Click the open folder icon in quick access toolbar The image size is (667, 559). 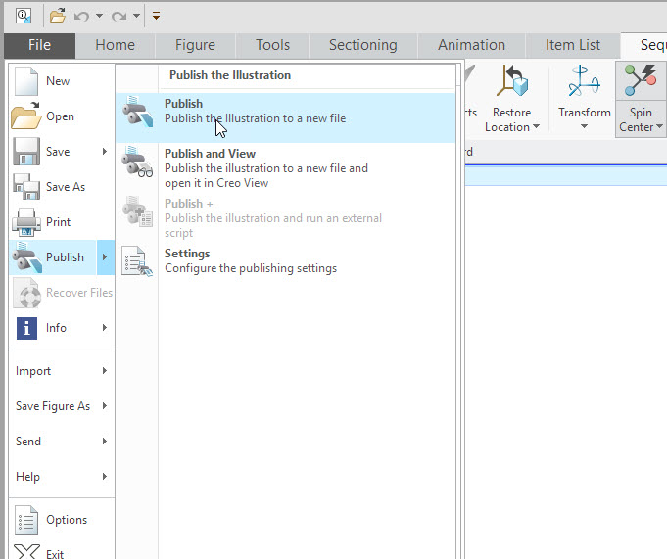click(x=58, y=16)
